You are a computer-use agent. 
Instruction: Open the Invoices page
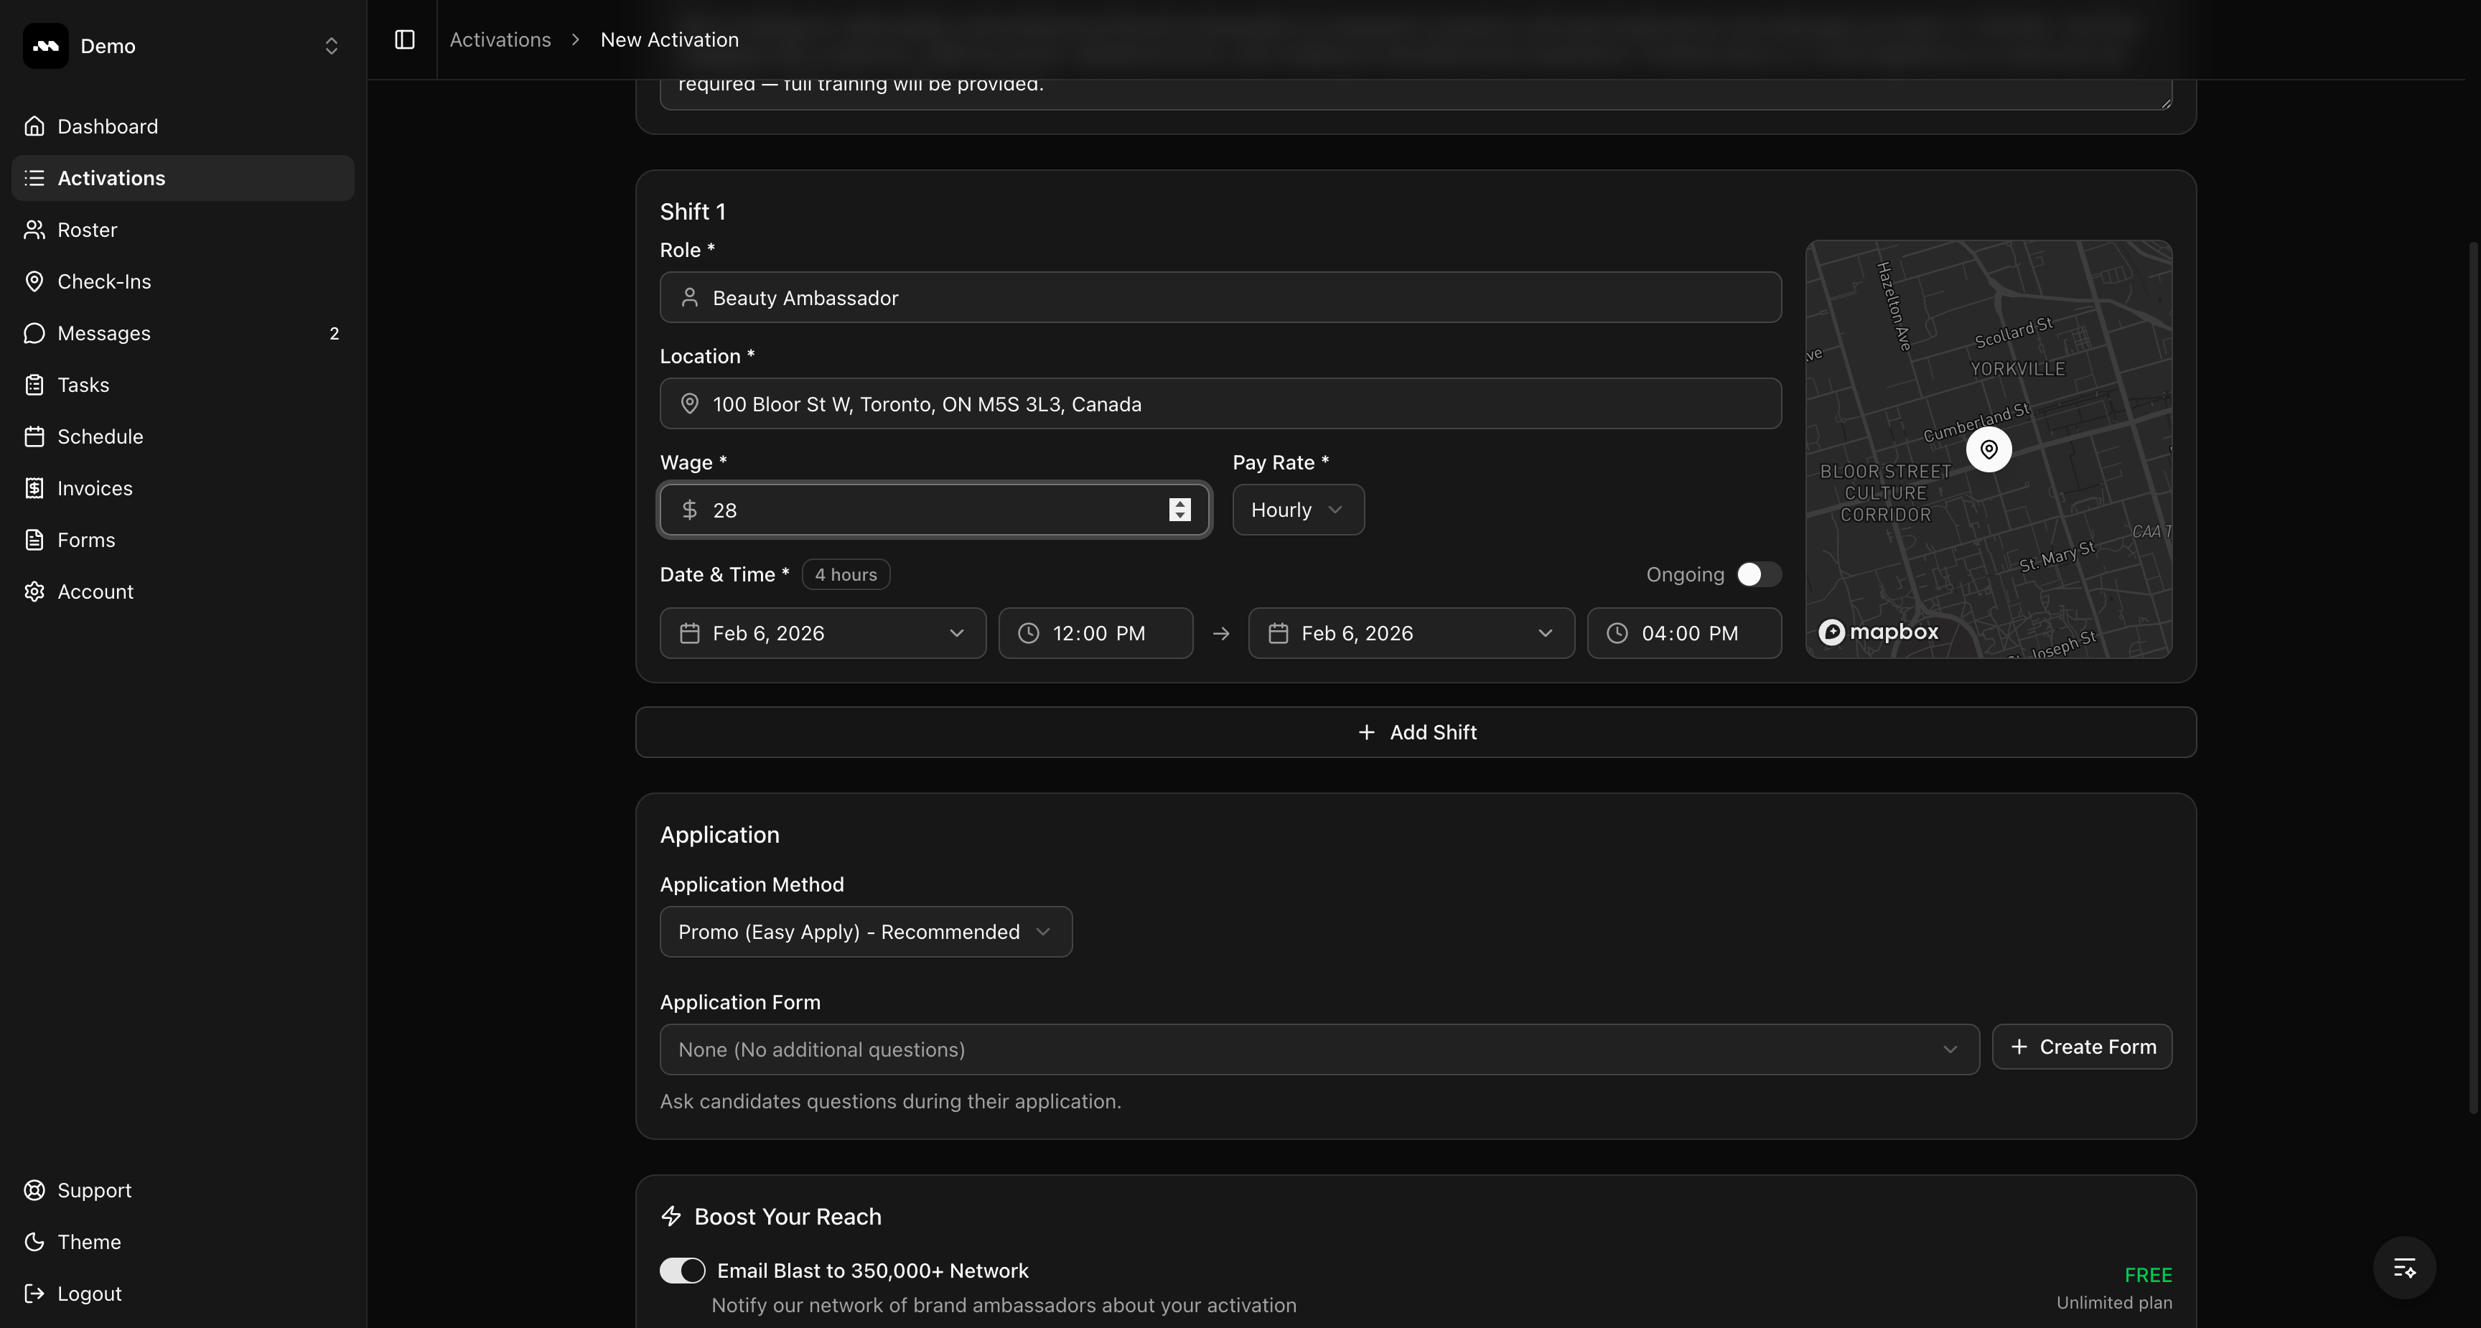point(94,488)
